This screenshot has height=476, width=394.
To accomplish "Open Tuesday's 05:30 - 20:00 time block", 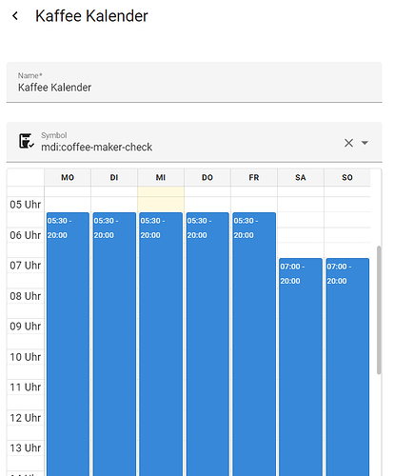I will pos(114,344).
